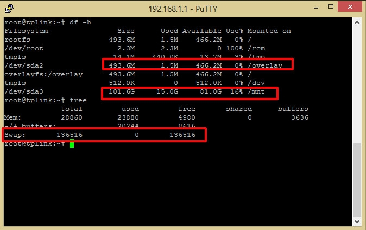Click the '100%' usage value

pyautogui.click(x=235, y=48)
